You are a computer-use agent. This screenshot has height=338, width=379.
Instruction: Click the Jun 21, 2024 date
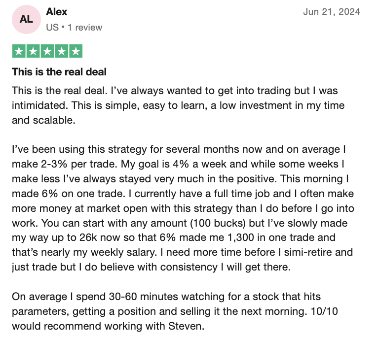(x=332, y=12)
